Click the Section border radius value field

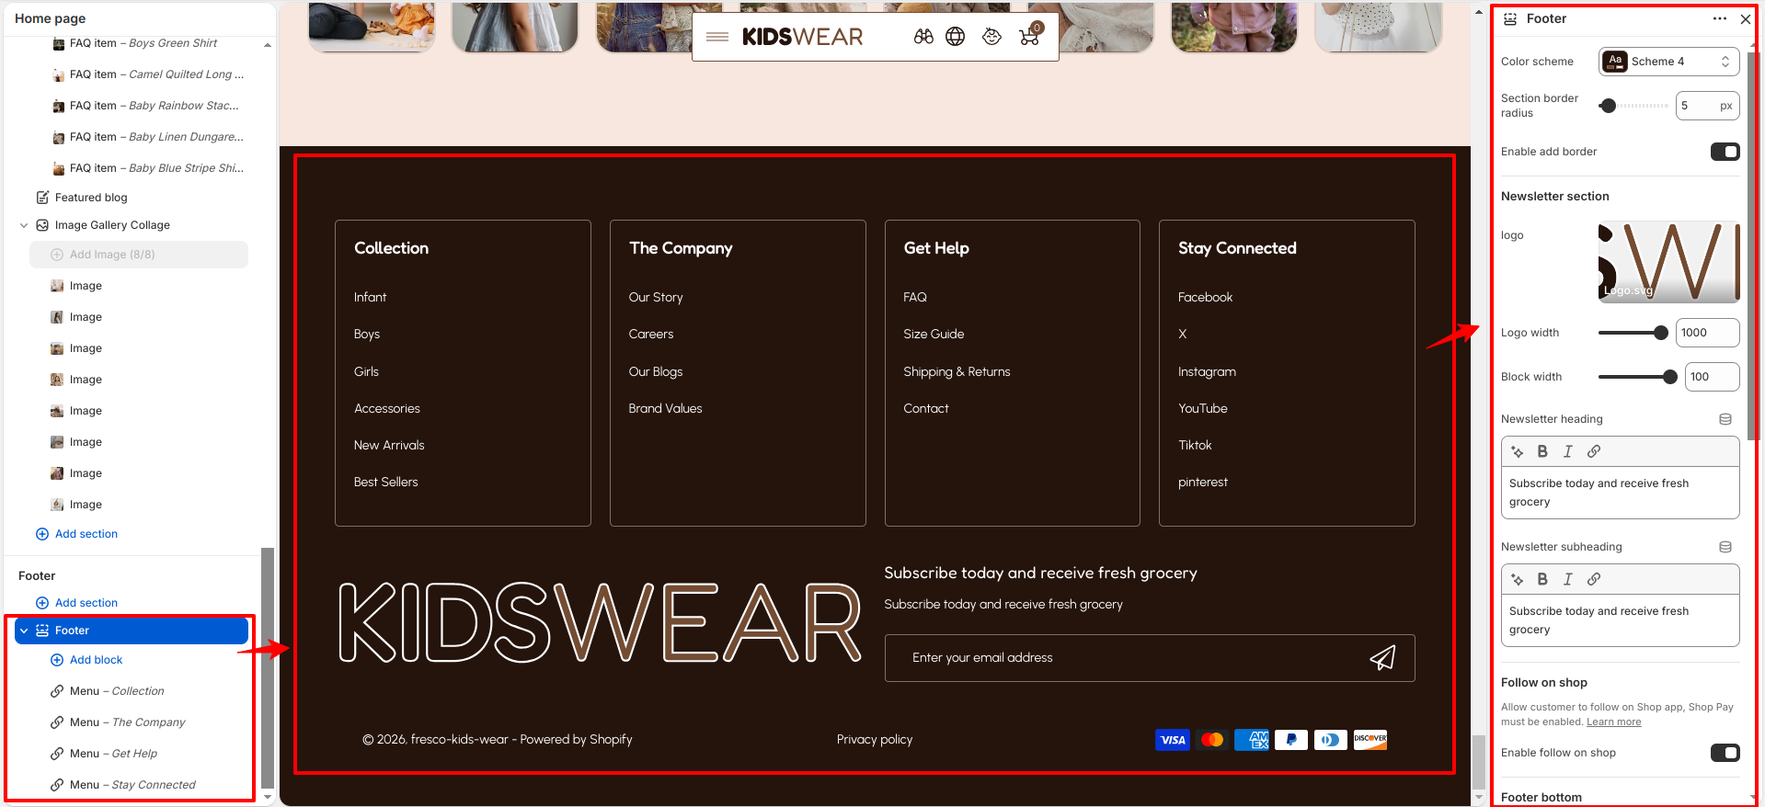point(1707,106)
